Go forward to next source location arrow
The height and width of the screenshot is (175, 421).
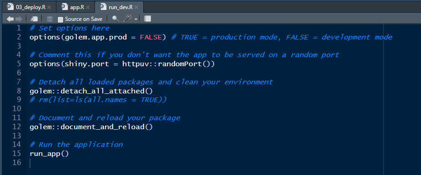coord(19,19)
